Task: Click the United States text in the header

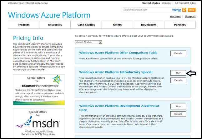Action: coord(151,3)
